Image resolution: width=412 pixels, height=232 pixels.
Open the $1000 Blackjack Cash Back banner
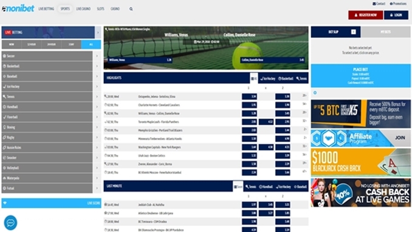[x=361, y=162]
